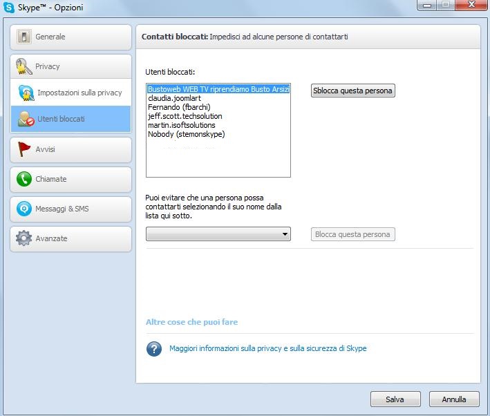The image size is (490, 416).
Task: Click the Privacy keys icon
Action: tap(24, 66)
